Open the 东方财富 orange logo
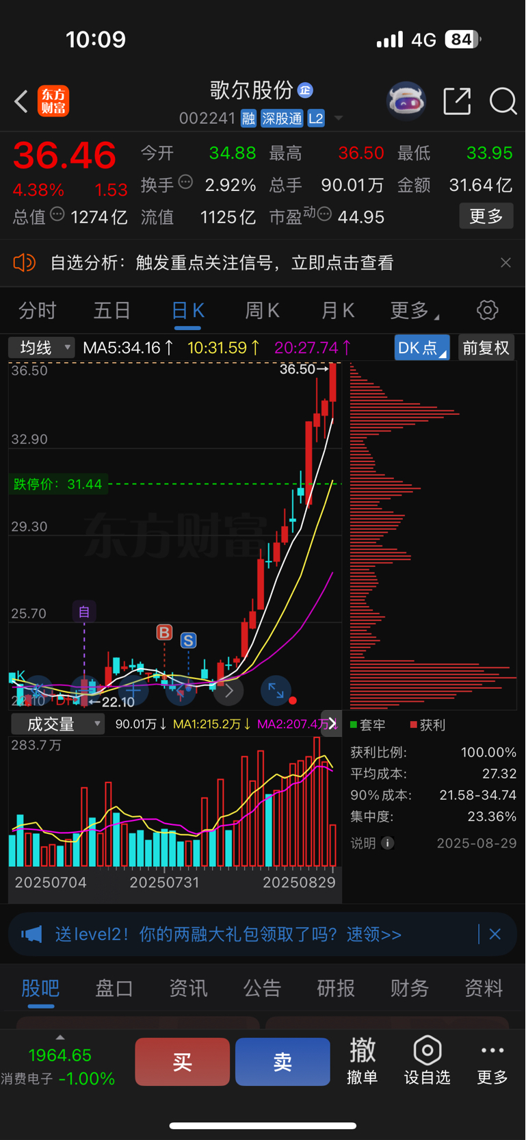Viewport: 526px width, 1140px height. [53, 101]
